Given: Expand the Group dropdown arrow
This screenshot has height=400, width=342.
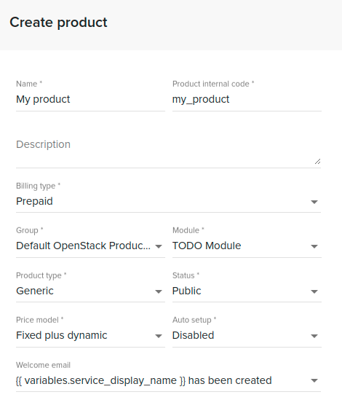Looking at the screenshot, I should pos(159,246).
